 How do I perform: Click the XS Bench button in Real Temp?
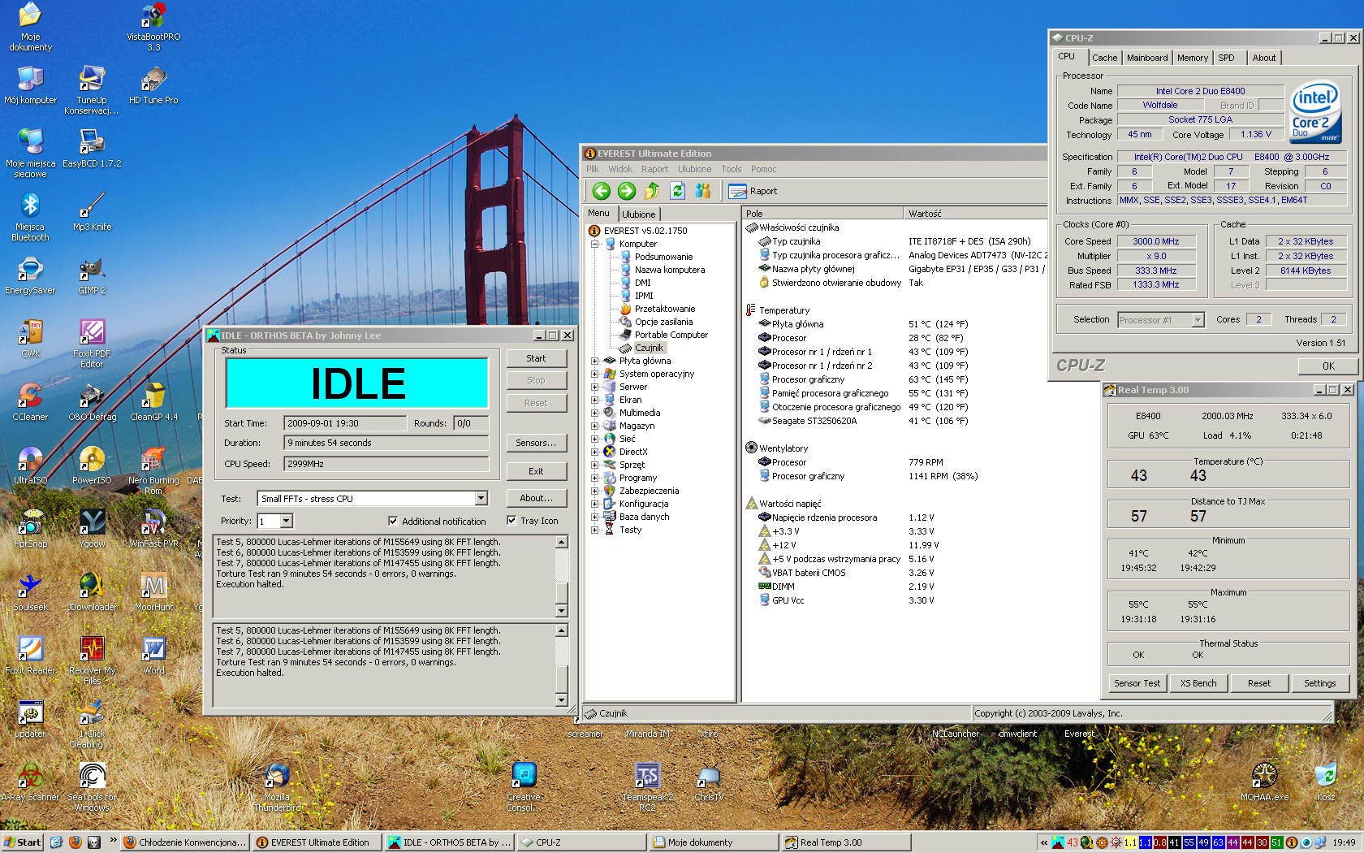pyautogui.click(x=1198, y=683)
